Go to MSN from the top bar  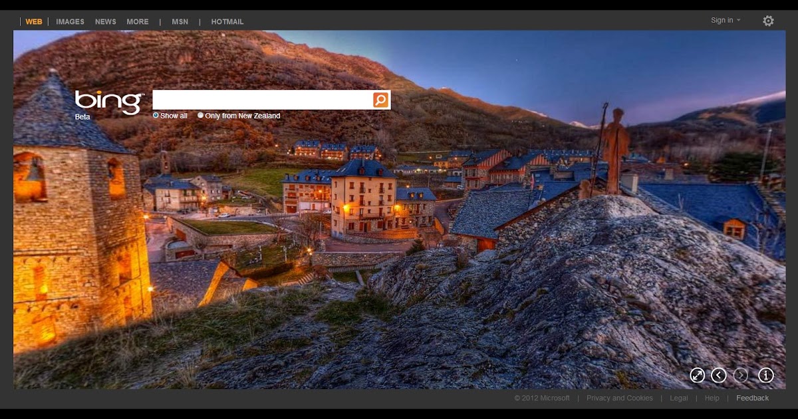coord(180,21)
